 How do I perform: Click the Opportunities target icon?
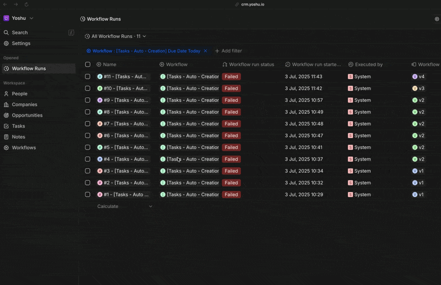point(7,116)
